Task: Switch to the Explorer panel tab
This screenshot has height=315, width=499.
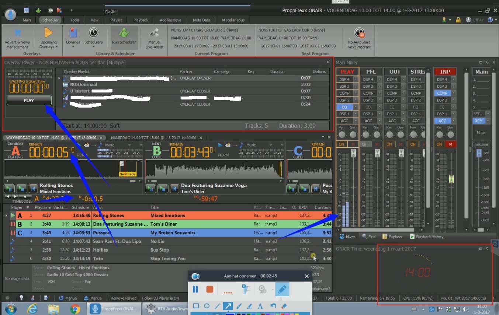Action: click(392, 237)
